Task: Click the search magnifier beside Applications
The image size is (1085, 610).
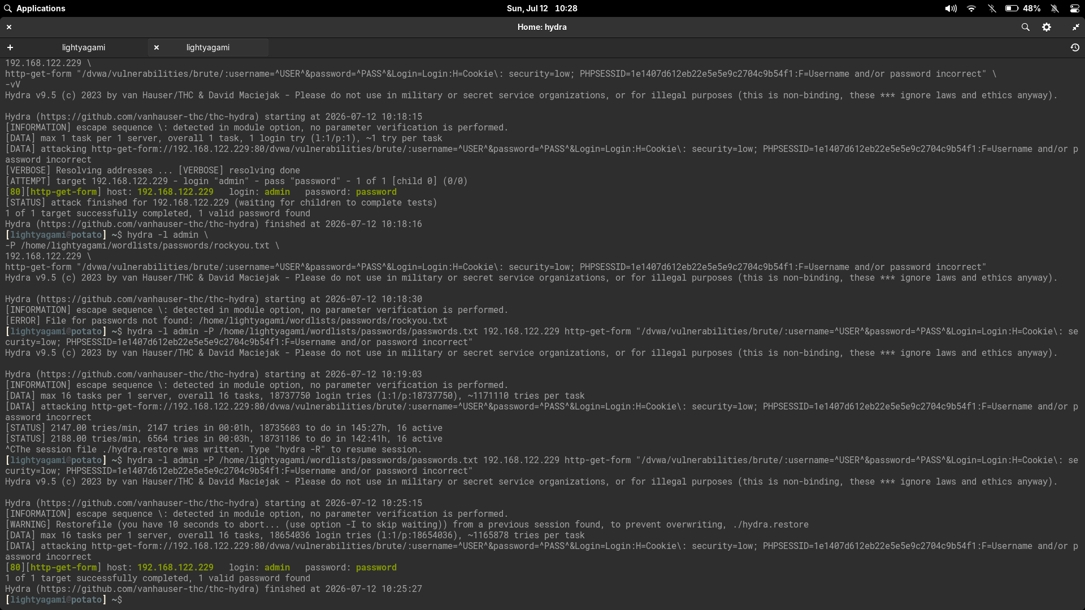Action: tap(8, 8)
